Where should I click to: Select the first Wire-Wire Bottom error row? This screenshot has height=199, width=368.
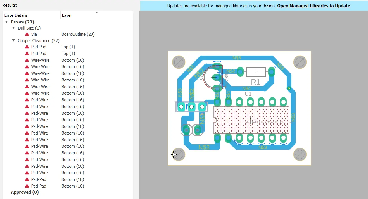40,60
